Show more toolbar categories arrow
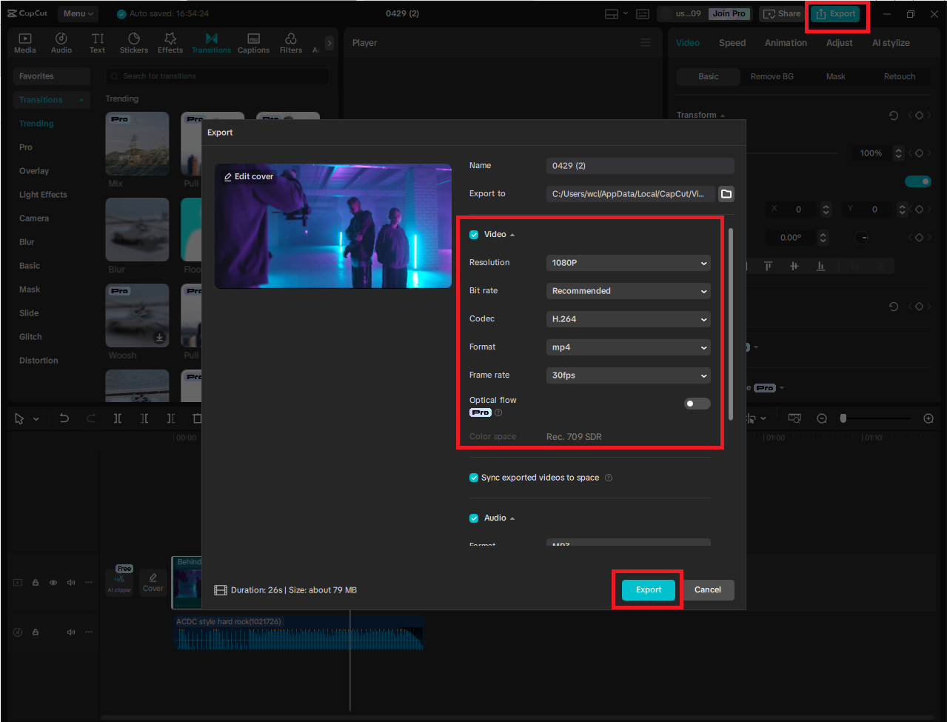Screen dimensions: 947x722 (x=329, y=43)
